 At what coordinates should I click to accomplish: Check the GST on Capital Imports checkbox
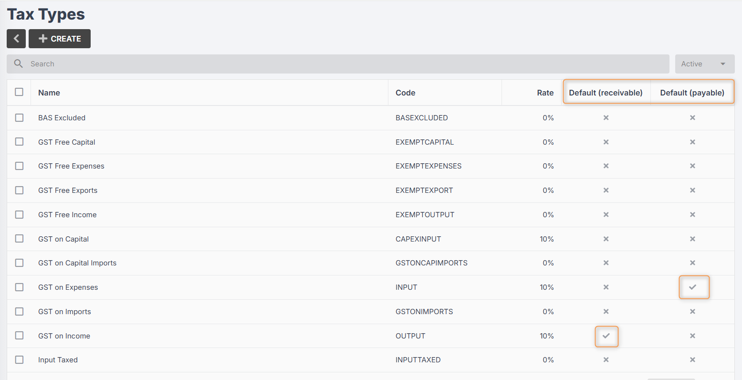[19, 263]
